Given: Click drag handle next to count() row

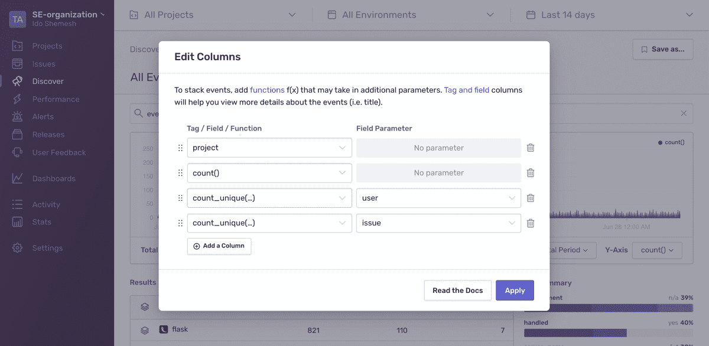Looking at the screenshot, I should click(x=180, y=173).
